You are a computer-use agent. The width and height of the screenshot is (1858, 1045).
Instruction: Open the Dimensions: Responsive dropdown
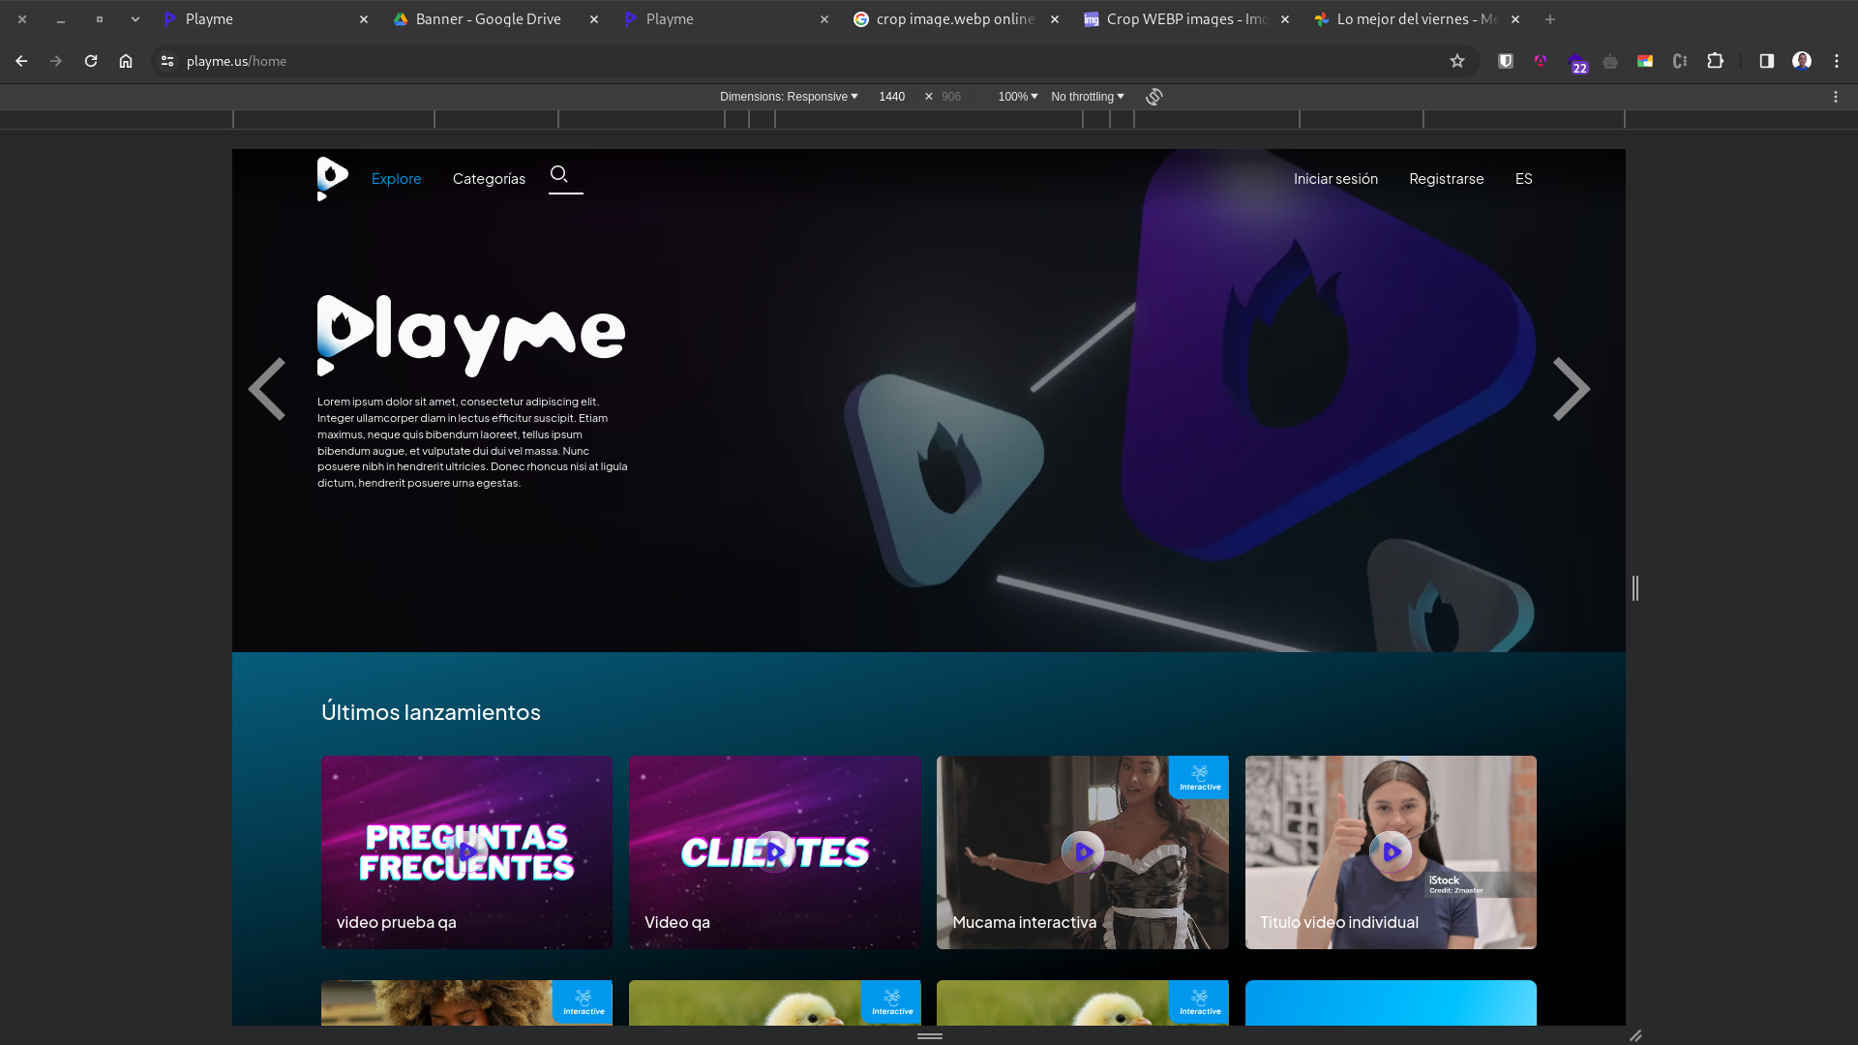click(788, 97)
